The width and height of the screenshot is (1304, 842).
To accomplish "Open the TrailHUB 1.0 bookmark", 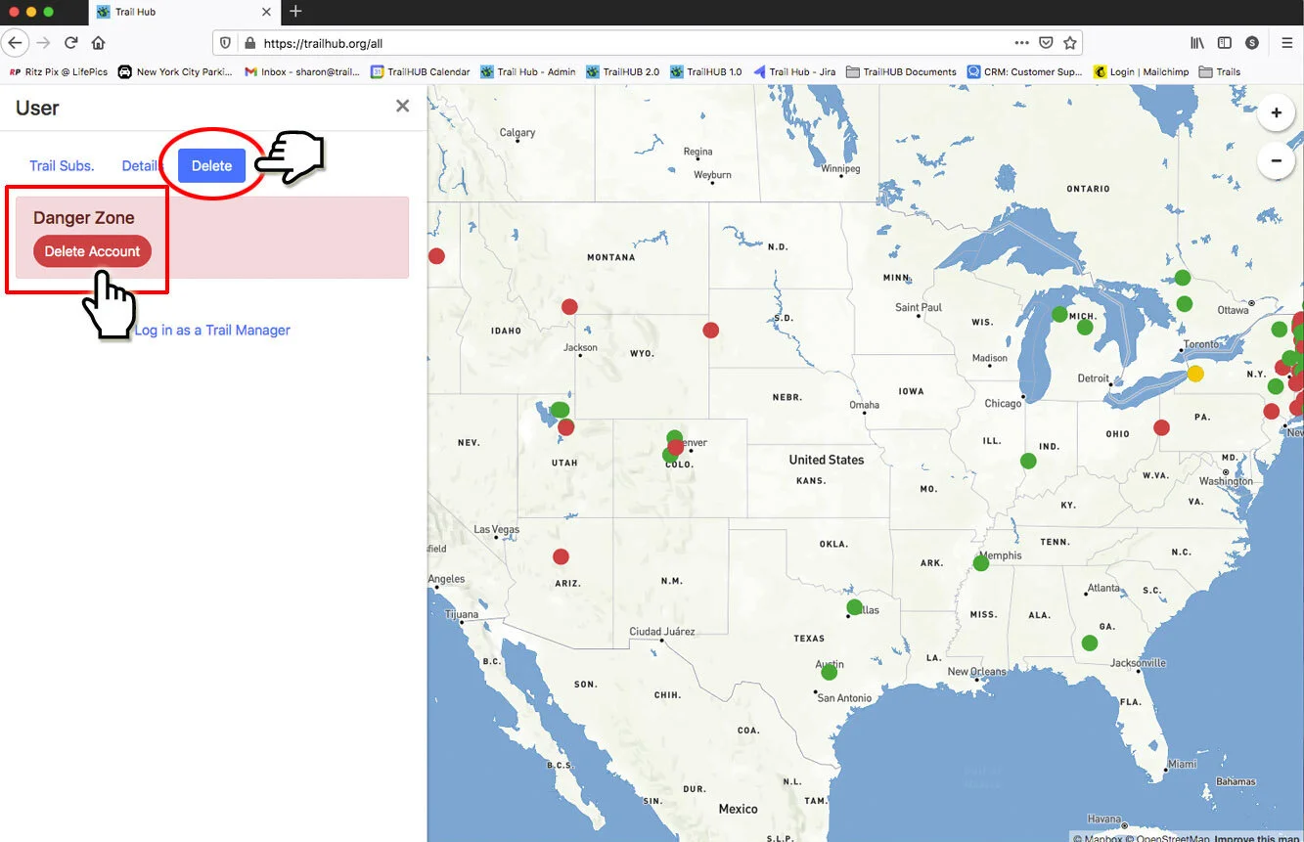I will (x=706, y=71).
